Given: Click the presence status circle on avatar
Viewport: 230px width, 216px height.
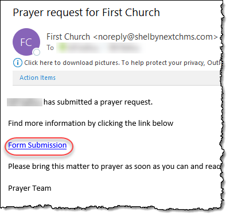Looking at the screenshot, I should [36, 52].
